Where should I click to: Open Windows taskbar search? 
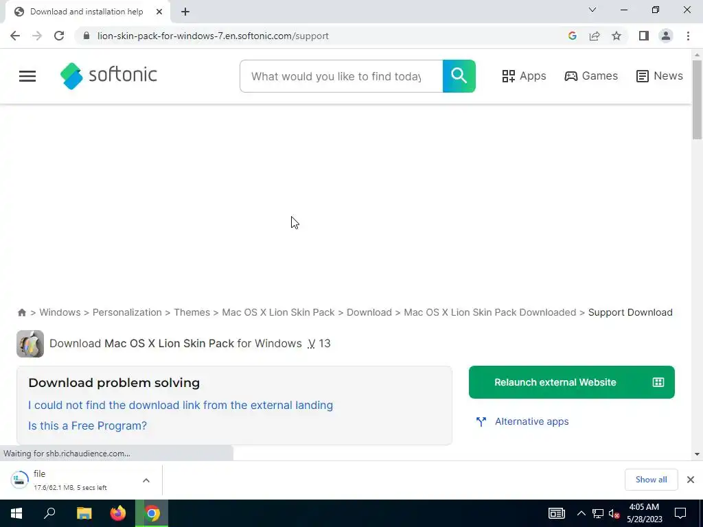(x=49, y=513)
